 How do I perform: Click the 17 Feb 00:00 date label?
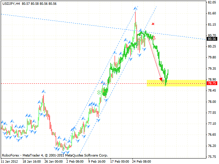[x=119, y=161]
